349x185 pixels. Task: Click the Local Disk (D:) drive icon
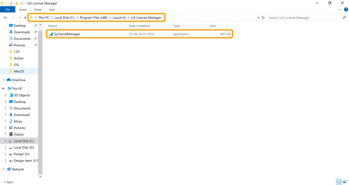click(x=11, y=148)
